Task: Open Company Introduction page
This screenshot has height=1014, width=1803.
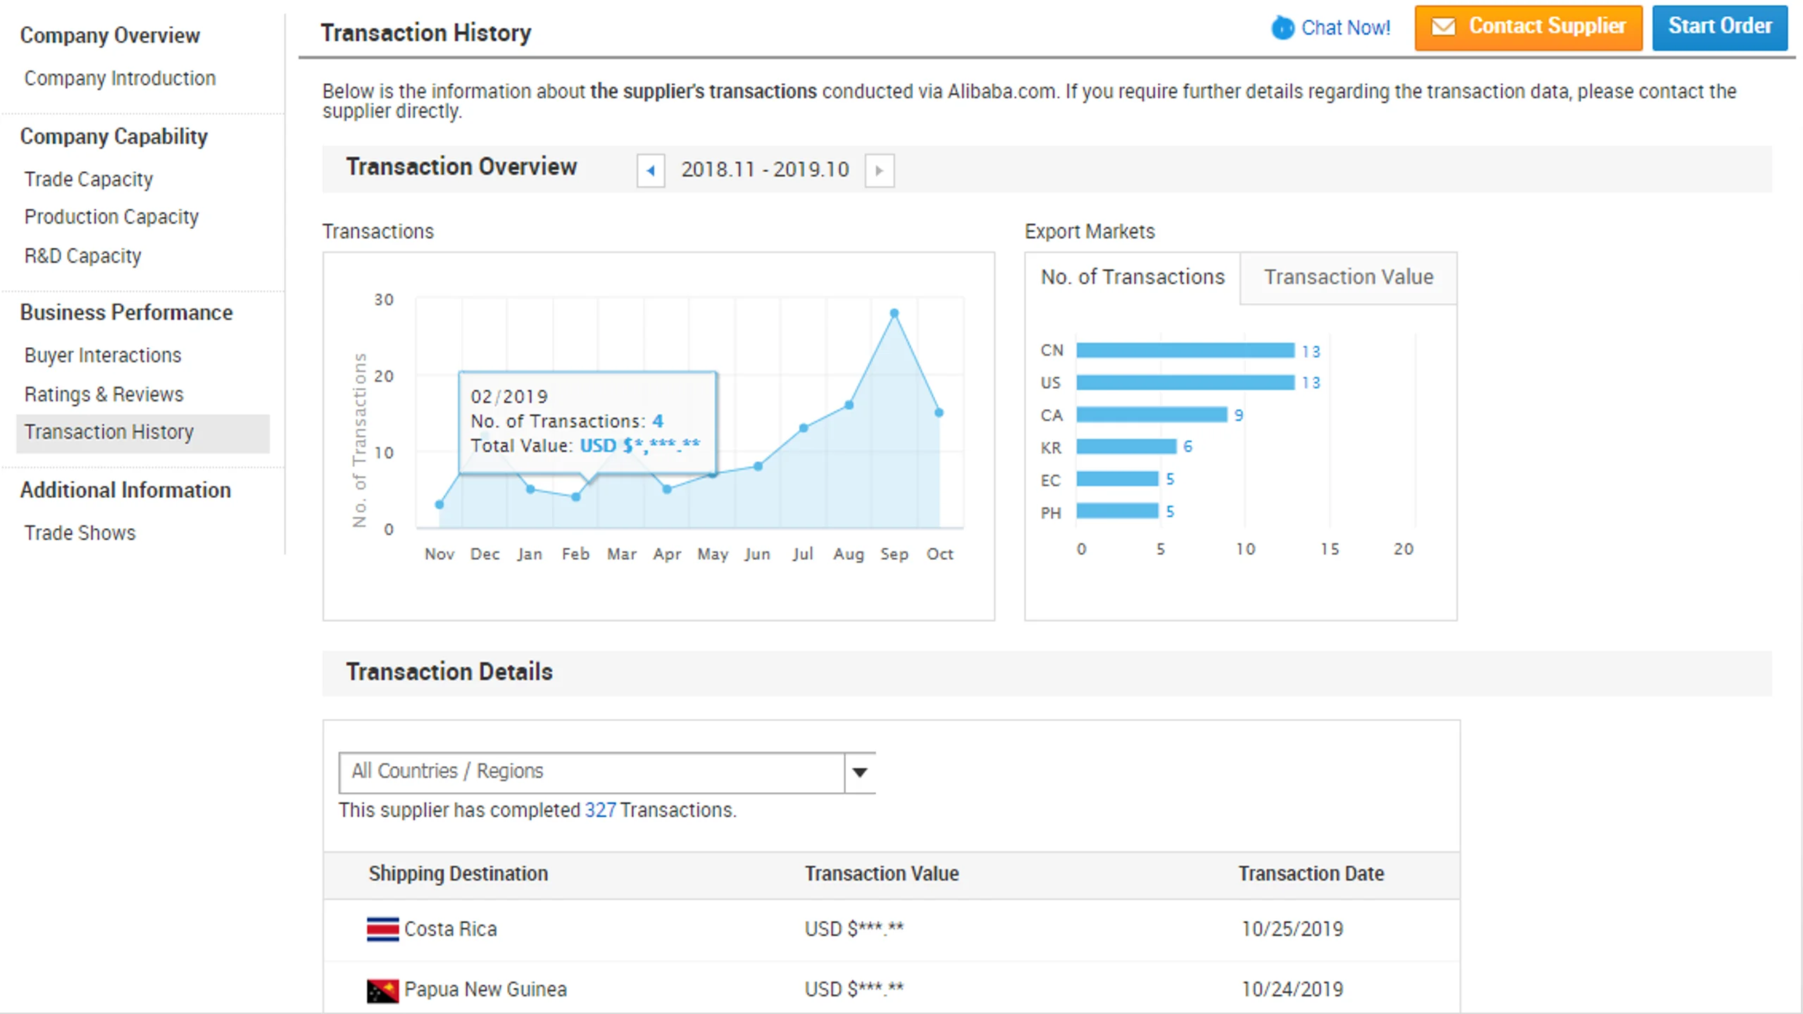Action: tap(120, 78)
